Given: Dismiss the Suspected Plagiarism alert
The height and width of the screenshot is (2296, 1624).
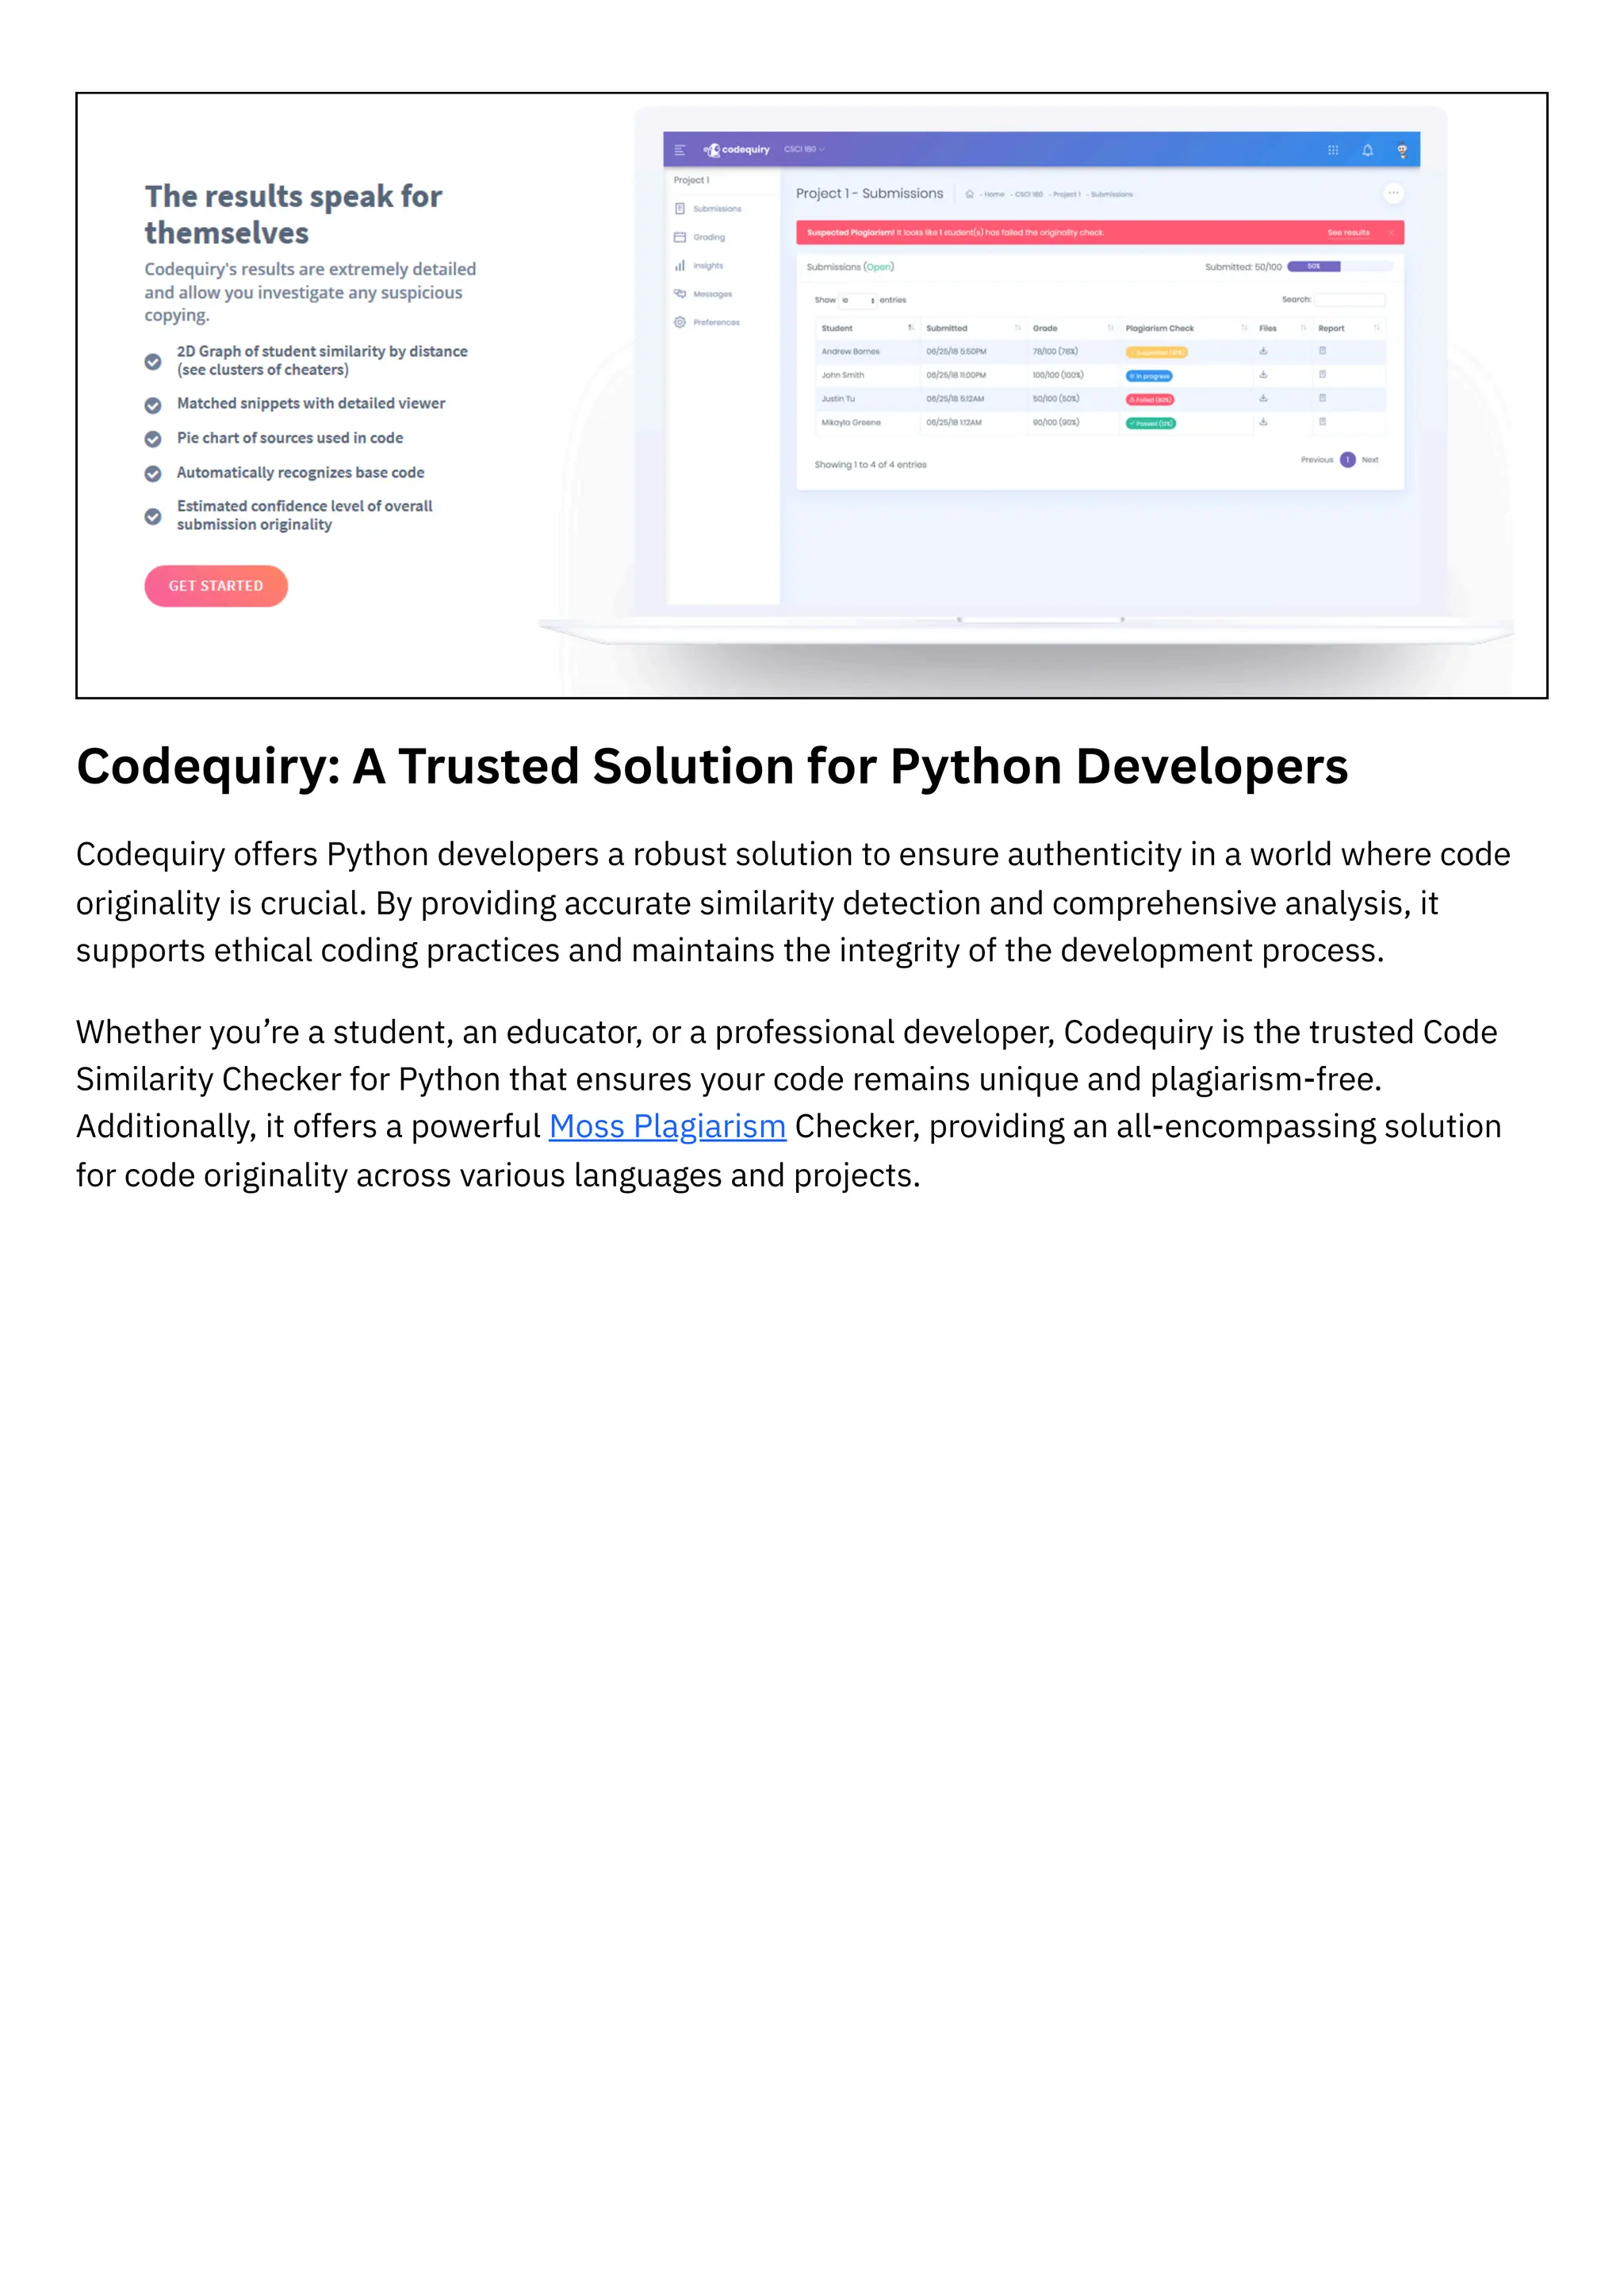Looking at the screenshot, I should (x=1390, y=232).
